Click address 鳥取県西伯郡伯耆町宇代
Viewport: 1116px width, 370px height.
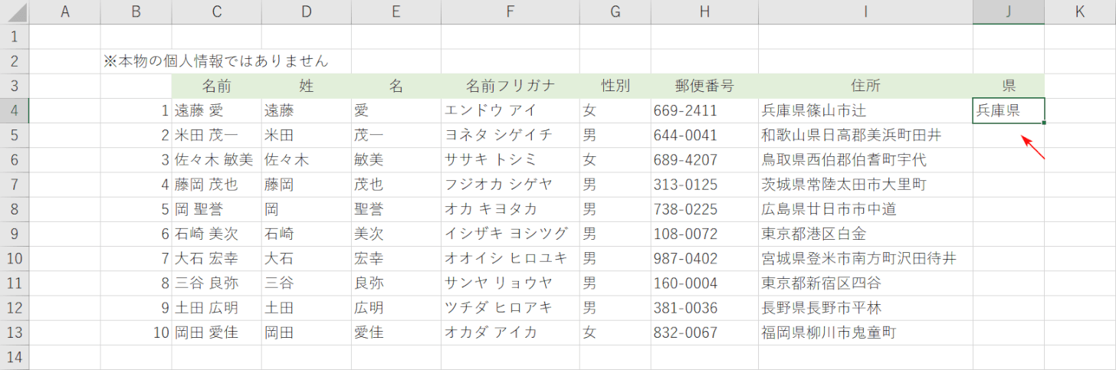[866, 160]
